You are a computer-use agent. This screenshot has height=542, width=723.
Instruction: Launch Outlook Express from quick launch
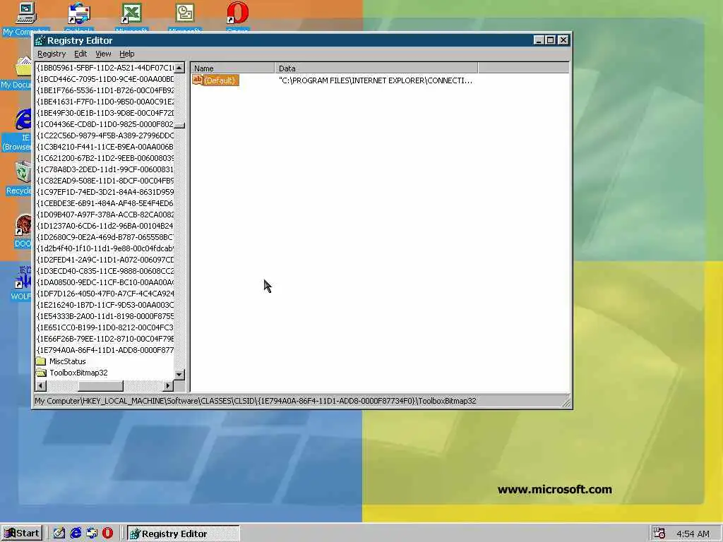point(92,534)
